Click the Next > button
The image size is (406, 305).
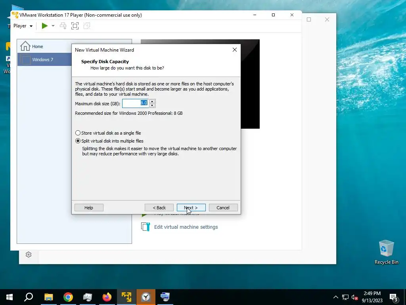pyautogui.click(x=191, y=207)
